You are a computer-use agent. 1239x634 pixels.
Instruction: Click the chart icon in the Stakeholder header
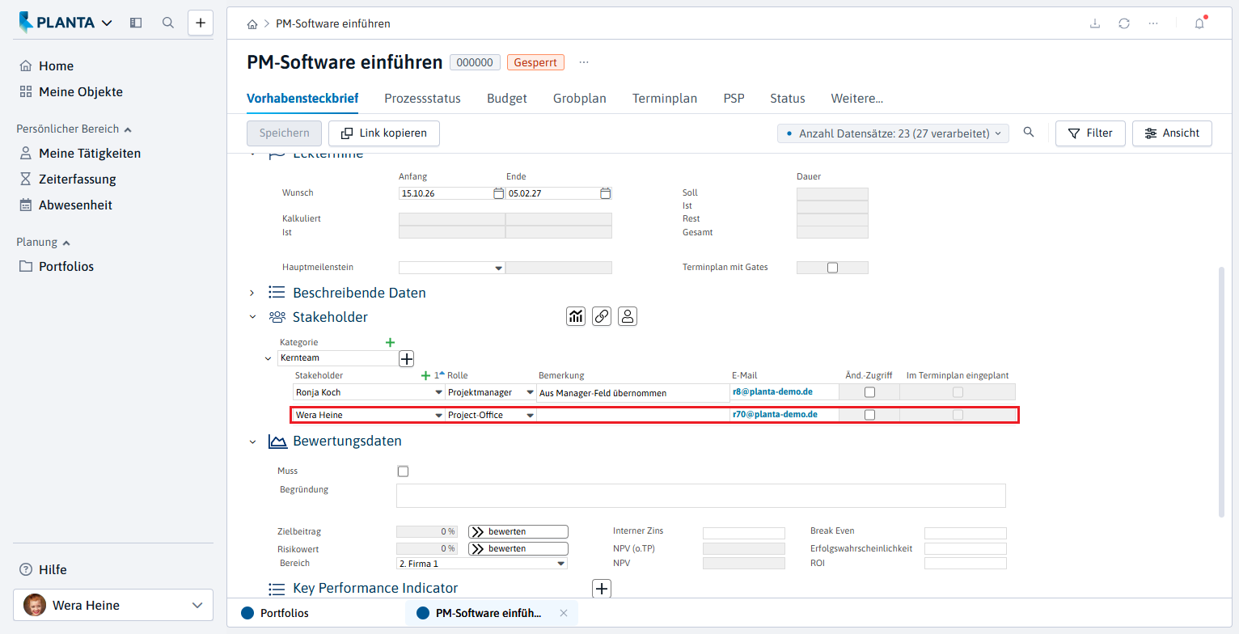click(576, 316)
